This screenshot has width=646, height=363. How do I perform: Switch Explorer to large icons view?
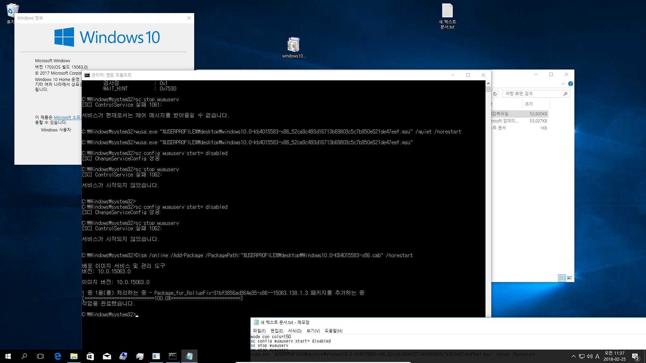tap(569, 278)
